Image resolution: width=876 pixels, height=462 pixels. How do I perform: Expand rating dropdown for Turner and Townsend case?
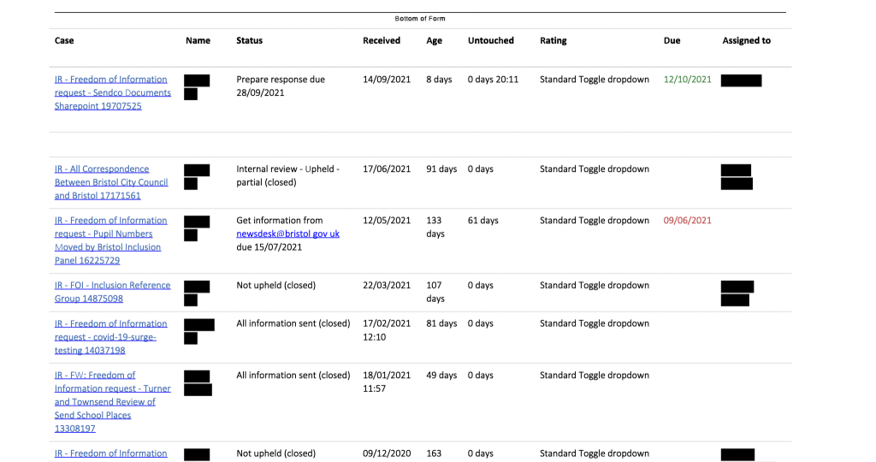pos(594,376)
